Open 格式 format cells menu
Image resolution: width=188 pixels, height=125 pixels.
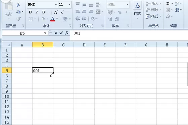(153, 16)
